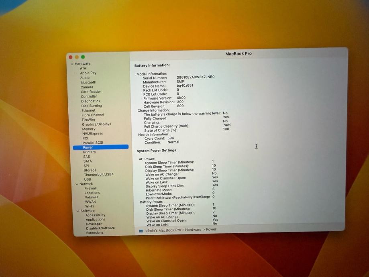Viewport: 369px width, 277px height.
Task: Open the NVMExpress entry
Action: pyautogui.click(x=93, y=133)
